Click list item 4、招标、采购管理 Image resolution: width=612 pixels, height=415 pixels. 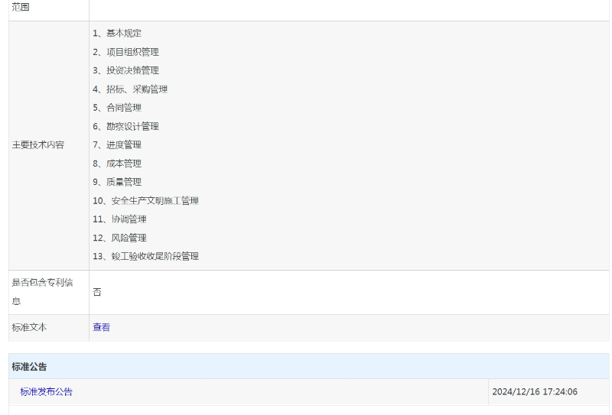click(x=130, y=89)
